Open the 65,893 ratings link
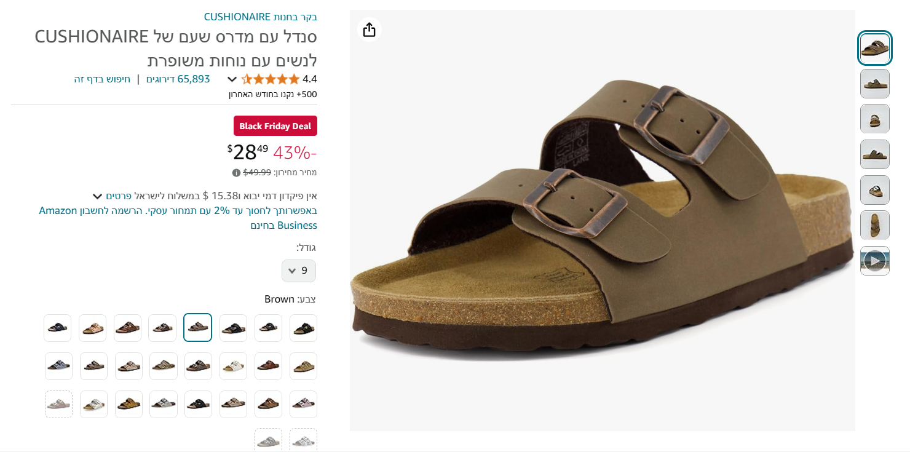910x452 pixels. [178, 79]
